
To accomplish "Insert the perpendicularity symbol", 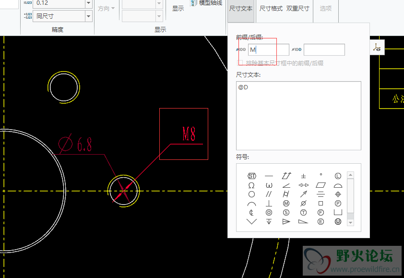I will coord(269,204).
